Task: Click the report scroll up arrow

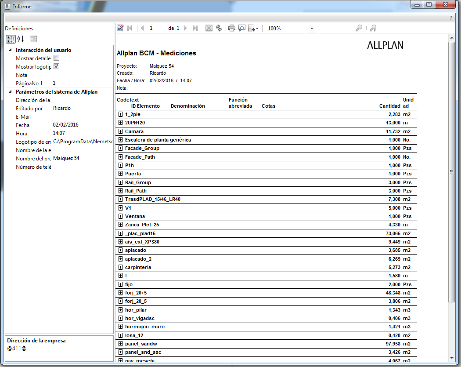Action: (451, 38)
